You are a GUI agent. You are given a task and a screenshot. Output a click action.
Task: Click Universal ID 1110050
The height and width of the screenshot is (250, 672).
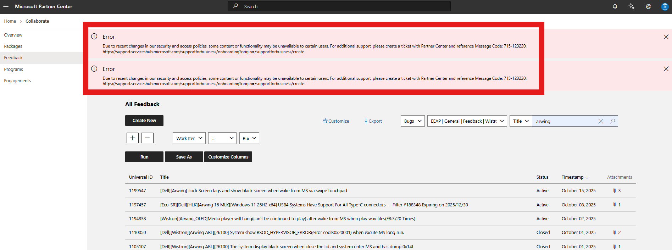[138, 232]
